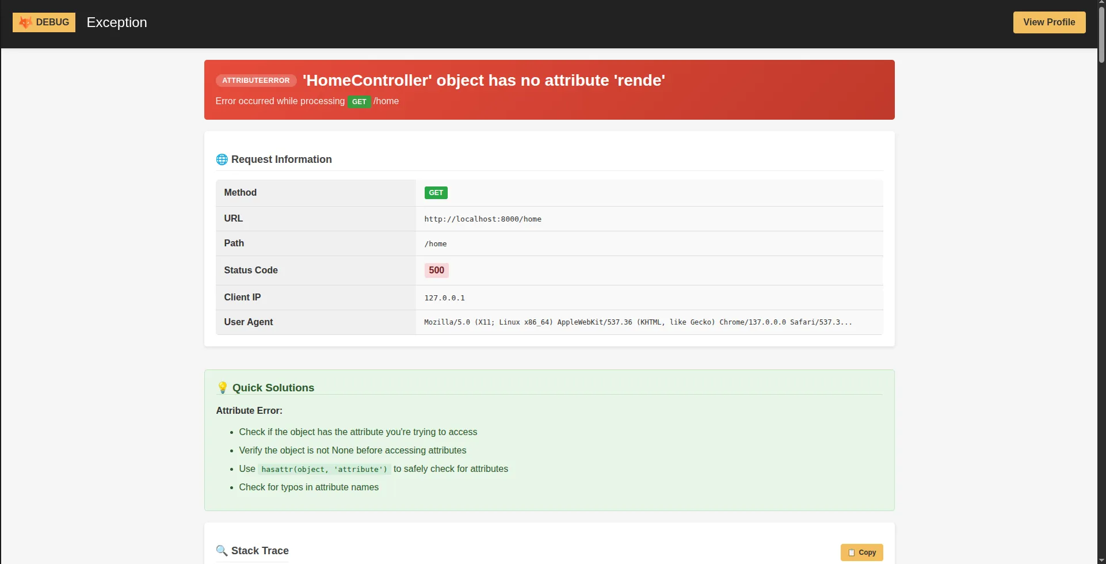The height and width of the screenshot is (564, 1106).
Task: Click the Method label cell
Action: click(x=316, y=193)
